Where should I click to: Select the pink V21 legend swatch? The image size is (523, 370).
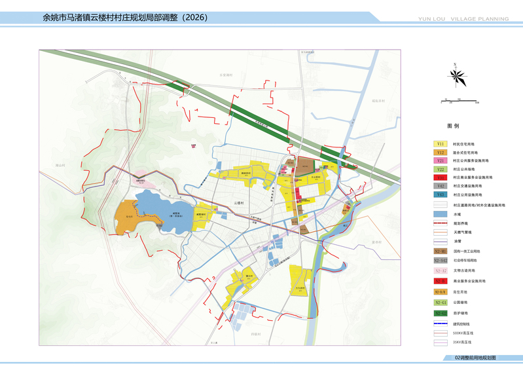click(x=441, y=161)
